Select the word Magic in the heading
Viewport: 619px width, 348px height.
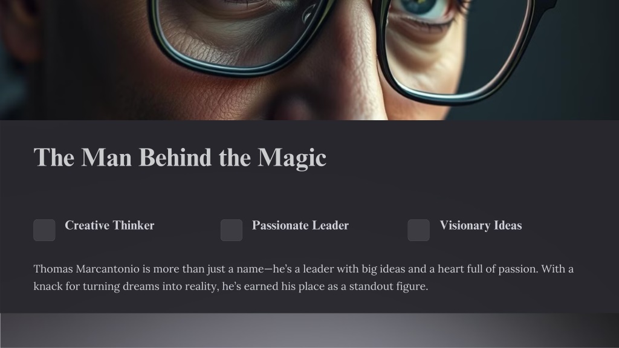point(292,158)
